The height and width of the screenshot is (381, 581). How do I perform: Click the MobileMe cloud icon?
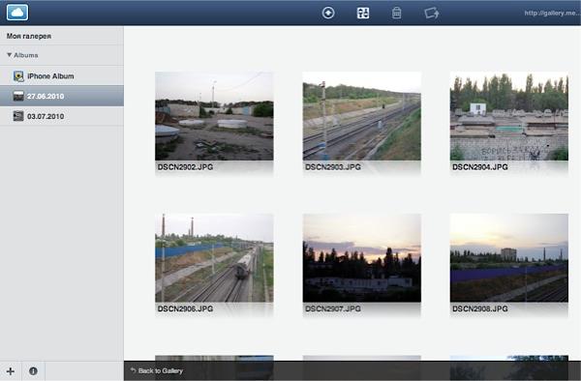point(17,13)
